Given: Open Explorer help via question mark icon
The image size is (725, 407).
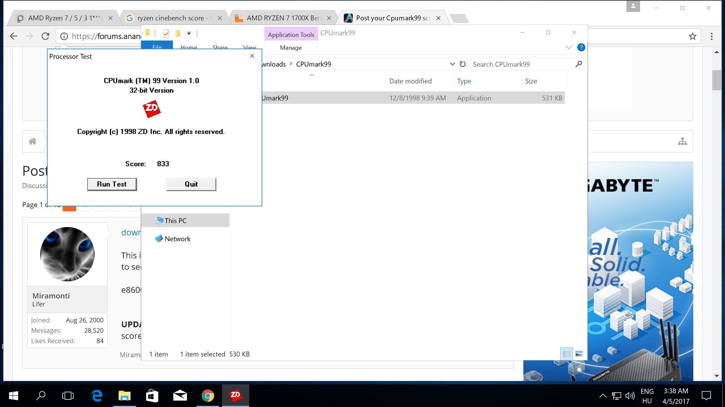Looking at the screenshot, I should (581, 47).
